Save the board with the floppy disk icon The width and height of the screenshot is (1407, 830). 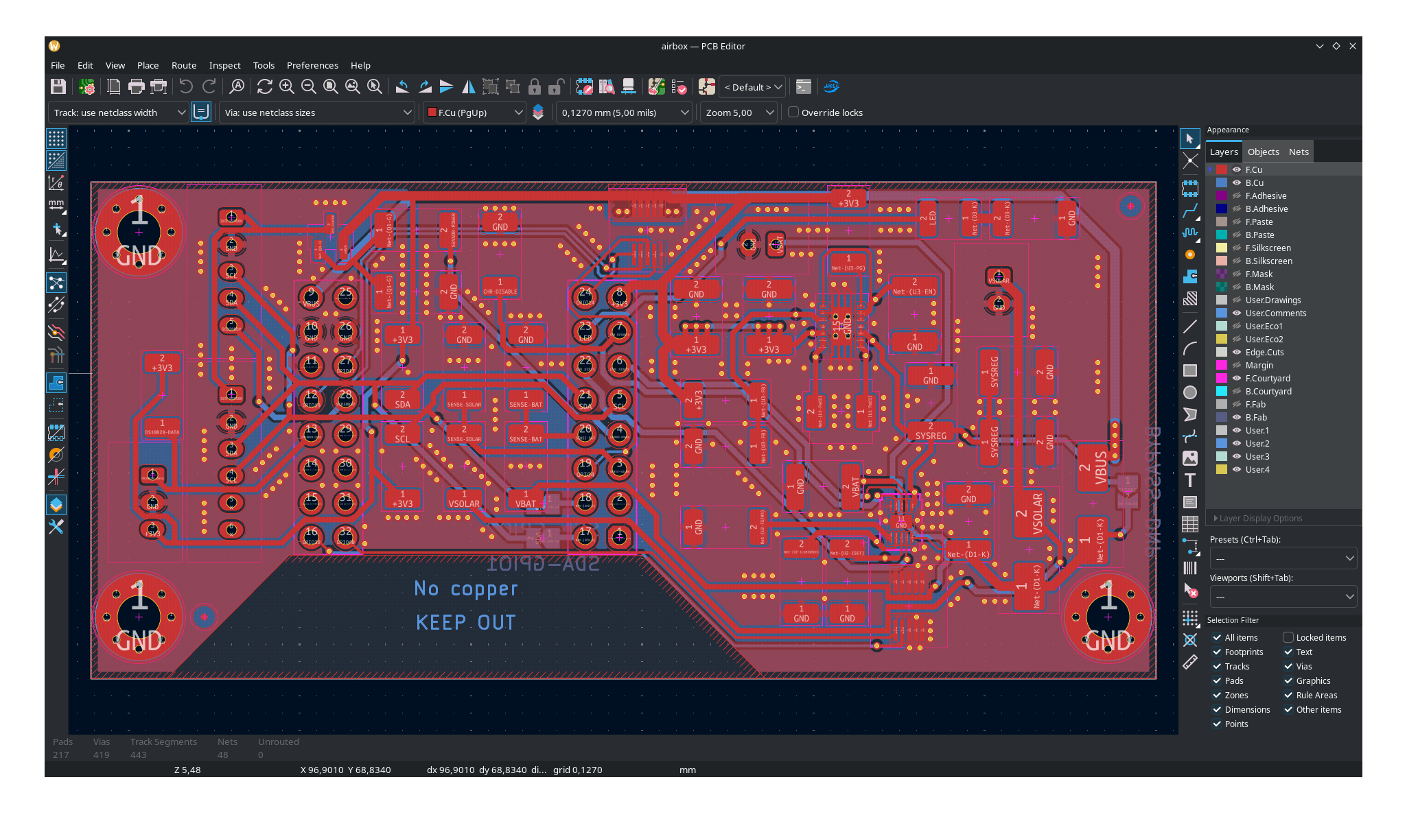point(58,86)
